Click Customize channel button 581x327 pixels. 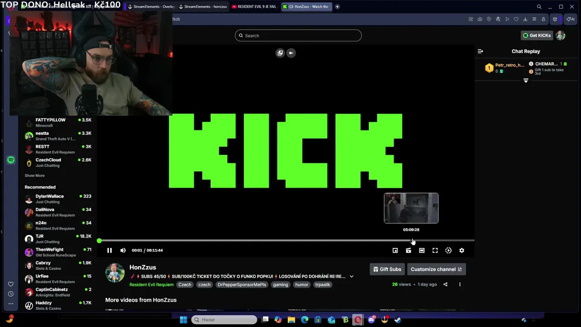(436, 269)
